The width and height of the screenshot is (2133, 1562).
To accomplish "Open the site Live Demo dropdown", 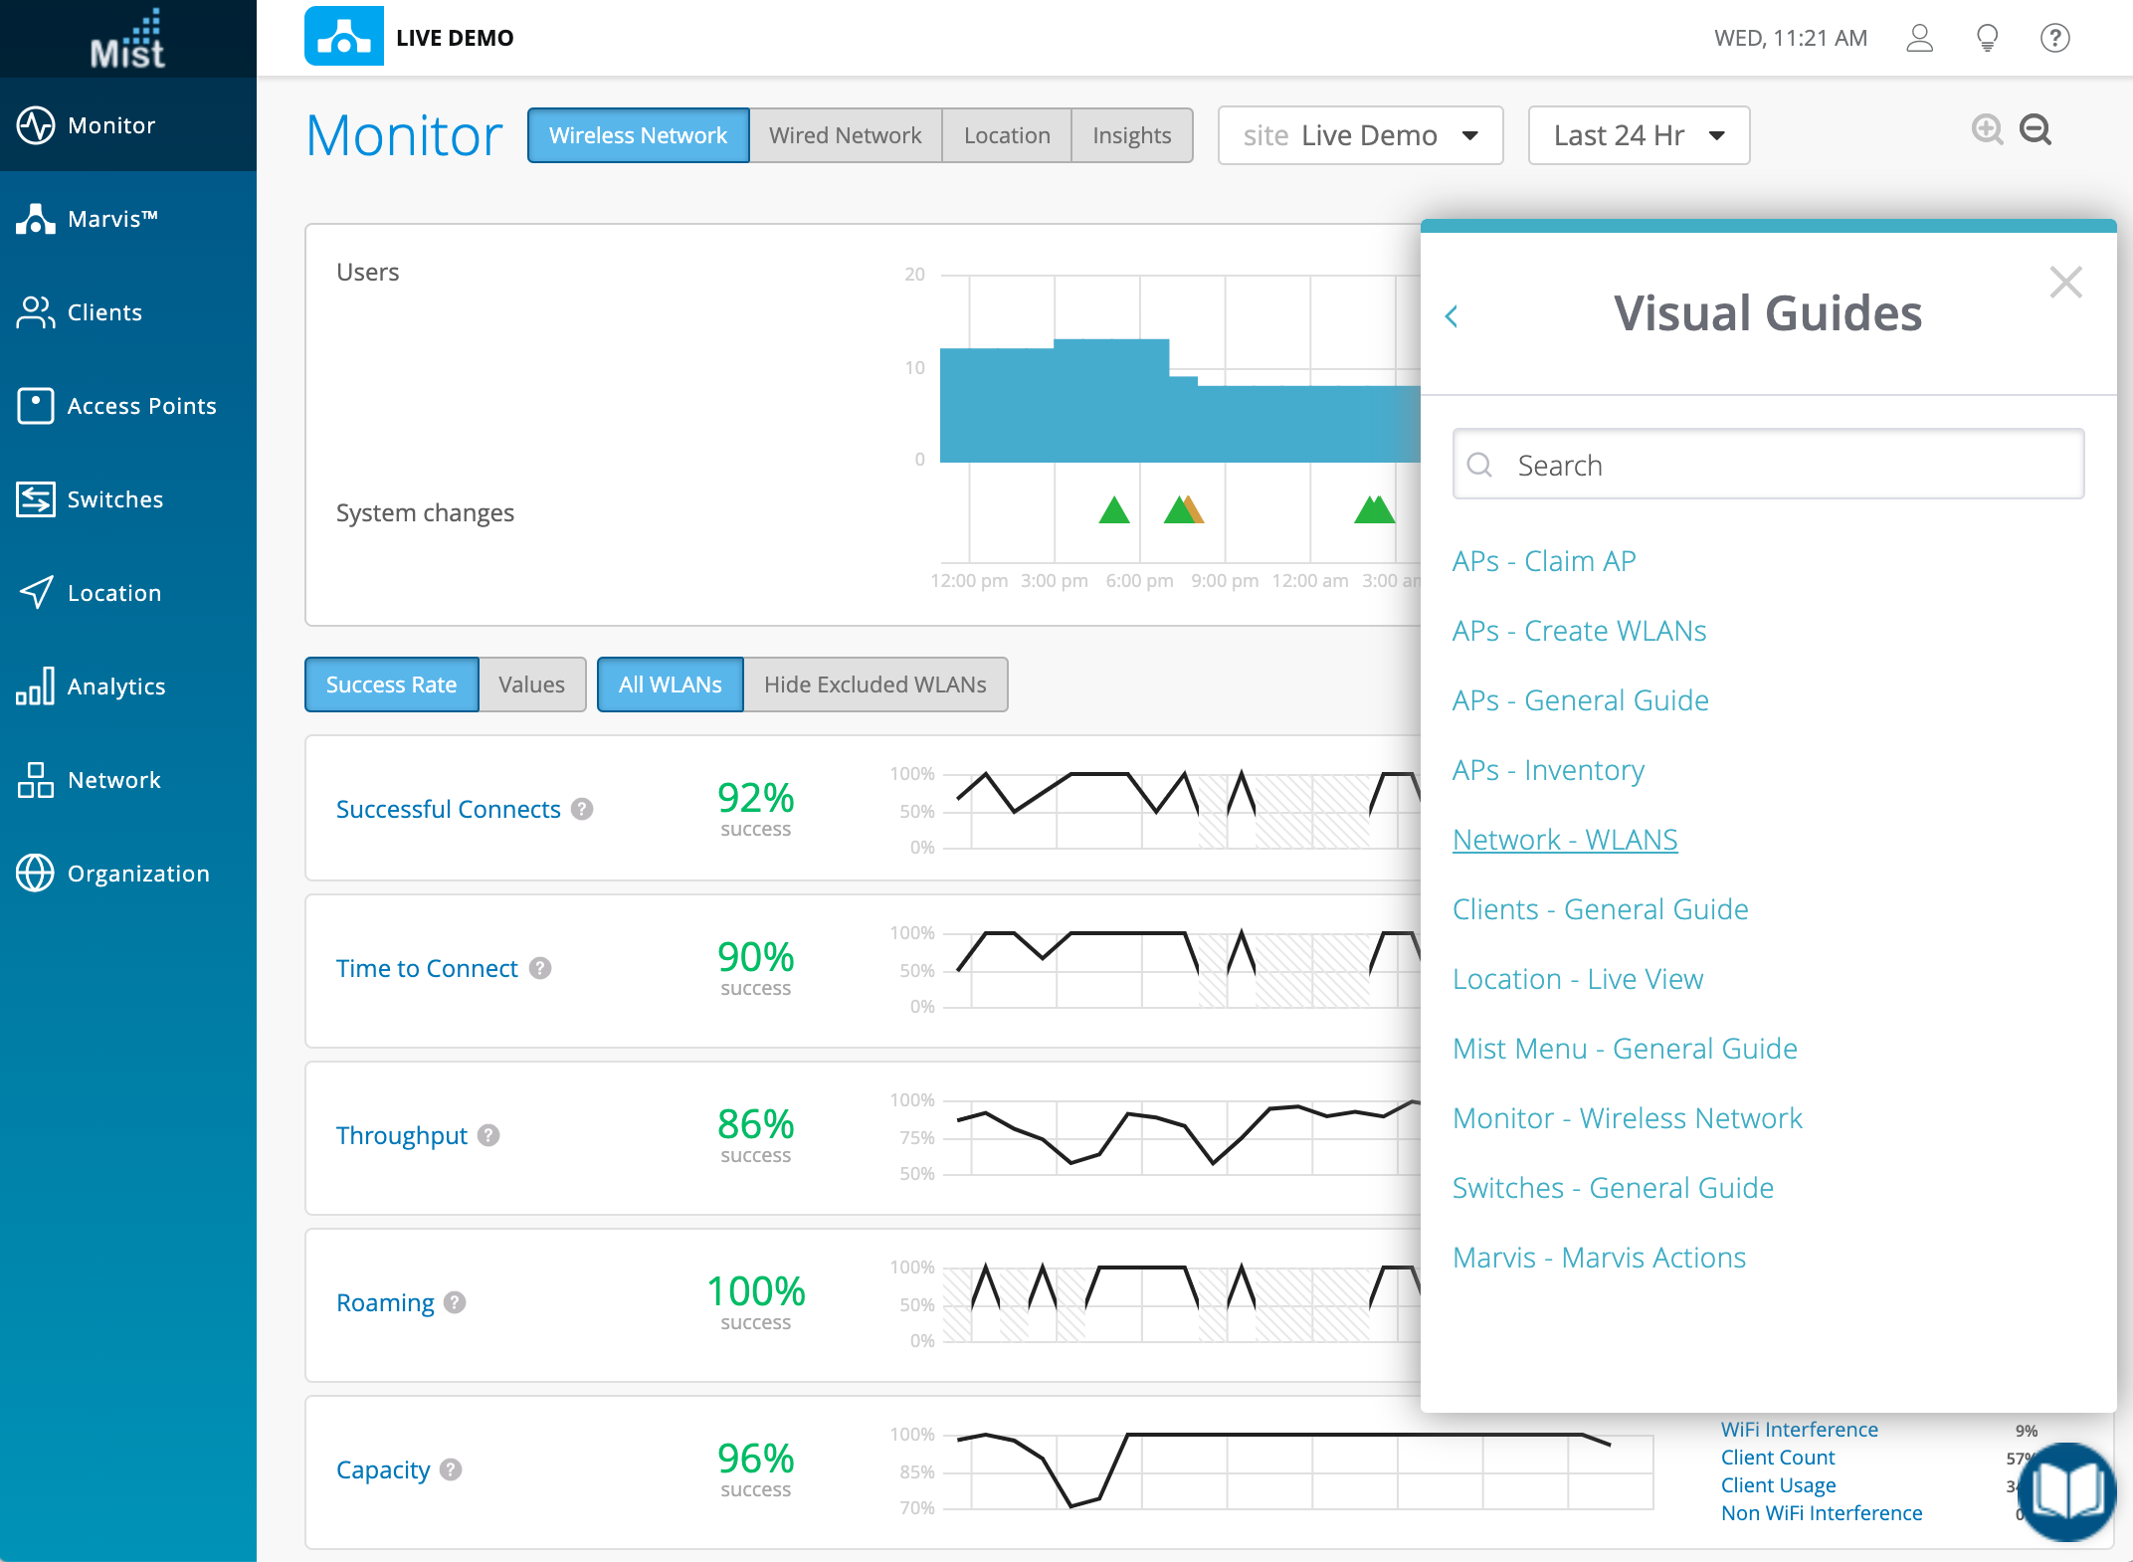I will coord(1359,135).
